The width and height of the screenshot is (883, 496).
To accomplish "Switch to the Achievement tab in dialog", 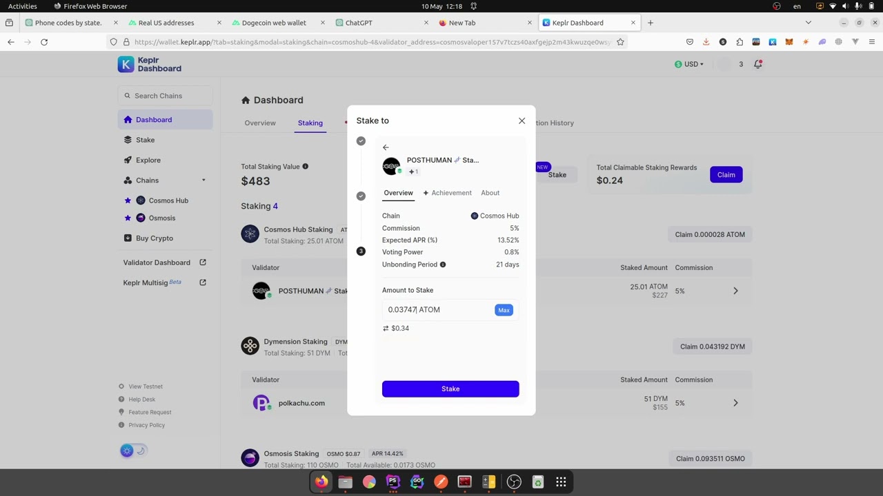I will (x=447, y=193).
